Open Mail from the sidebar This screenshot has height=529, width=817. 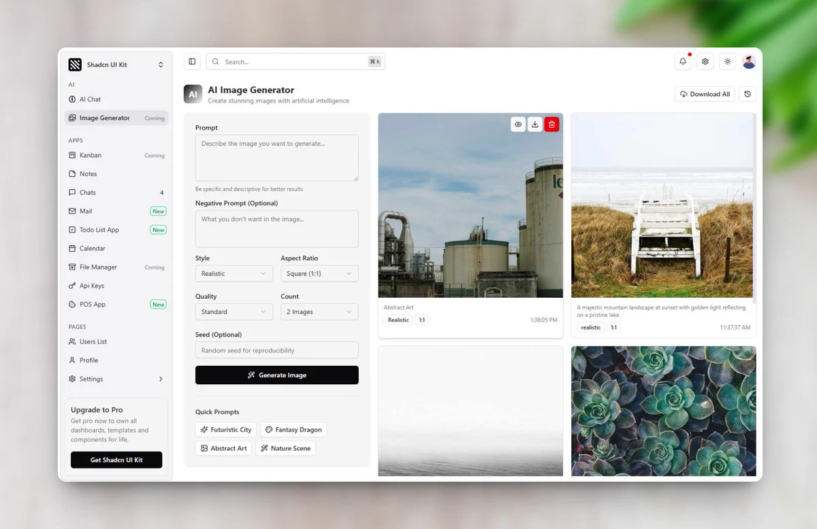click(x=116, y=211)
